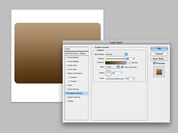Click the New Style... button
The width and height of the screenshot is (178, 133).
point(159,59)
